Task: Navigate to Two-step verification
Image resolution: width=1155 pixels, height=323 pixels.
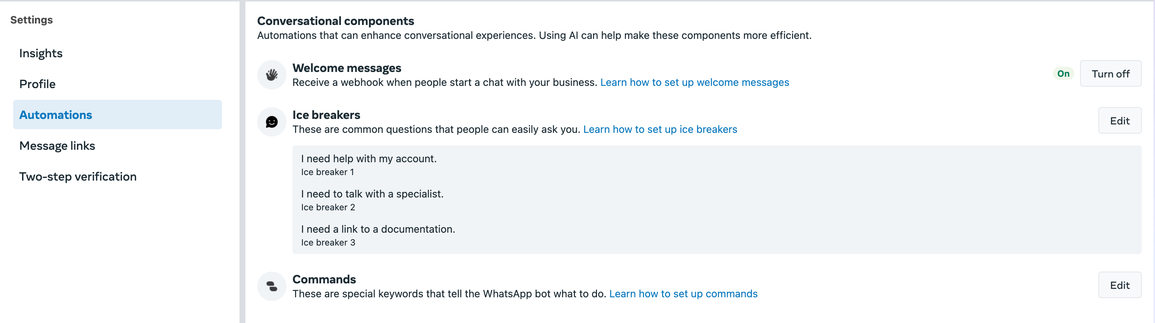Action: click(x=78, y=177)
